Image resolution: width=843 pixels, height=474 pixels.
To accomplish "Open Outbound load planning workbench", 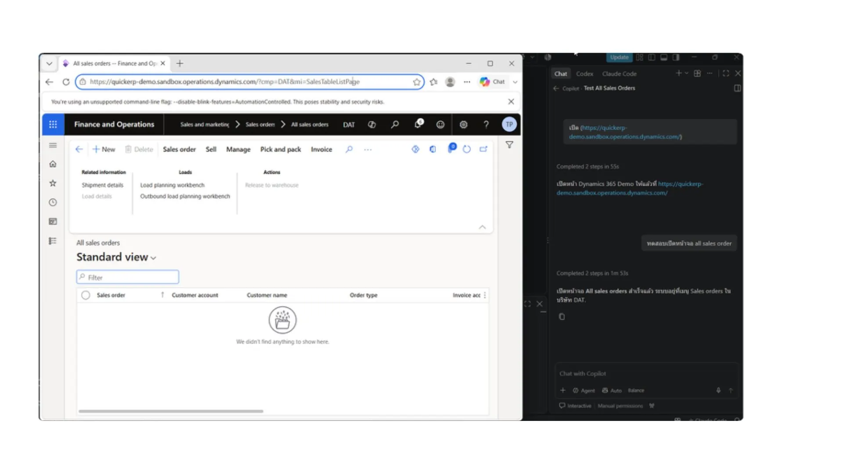I will pyautogui.click(x=185, y=196).
